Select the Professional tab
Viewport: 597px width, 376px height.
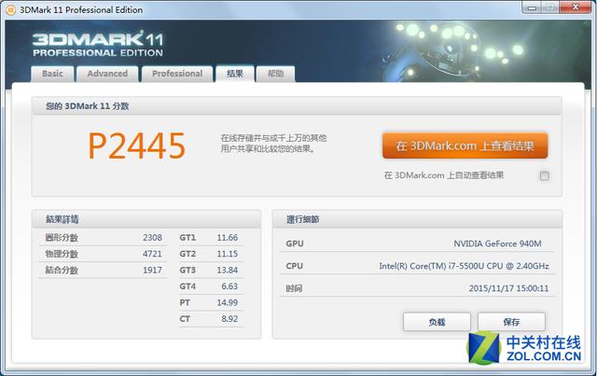(x=177, y=74)
